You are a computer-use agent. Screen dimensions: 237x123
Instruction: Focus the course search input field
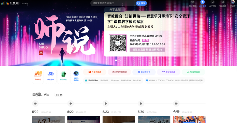coord(113,3)
